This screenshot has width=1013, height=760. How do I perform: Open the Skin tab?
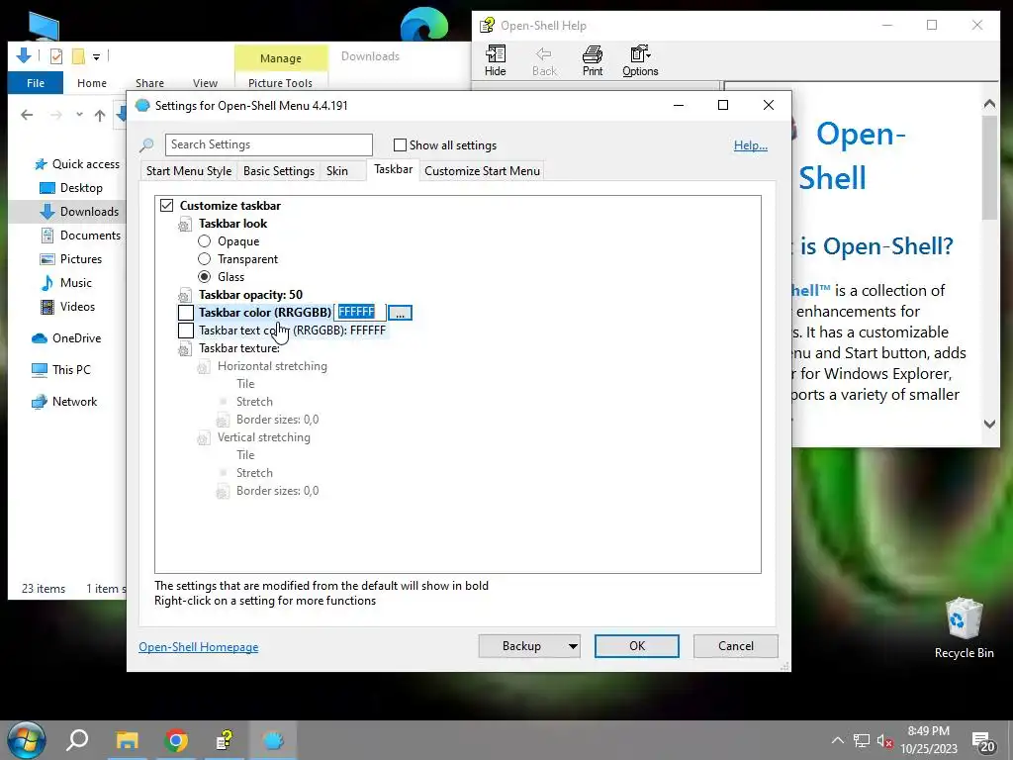pyautogui.click(x=336, y=170)
